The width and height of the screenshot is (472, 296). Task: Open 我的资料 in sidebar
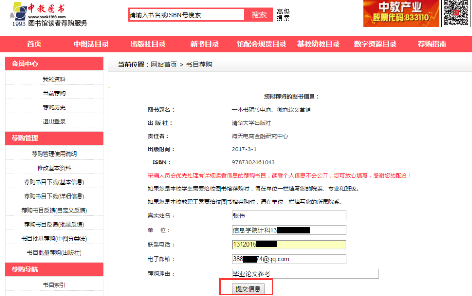54,79
